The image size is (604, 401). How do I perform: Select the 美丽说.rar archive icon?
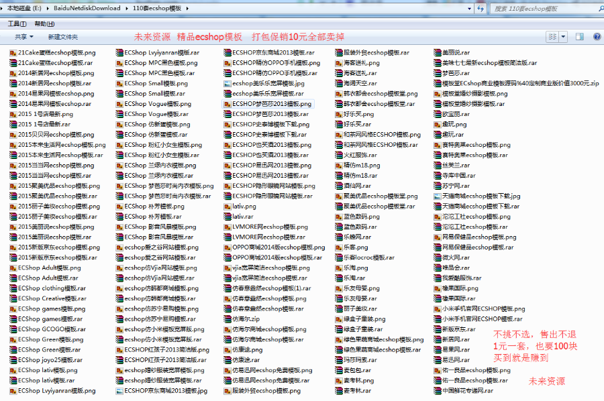tap(437, 53)
